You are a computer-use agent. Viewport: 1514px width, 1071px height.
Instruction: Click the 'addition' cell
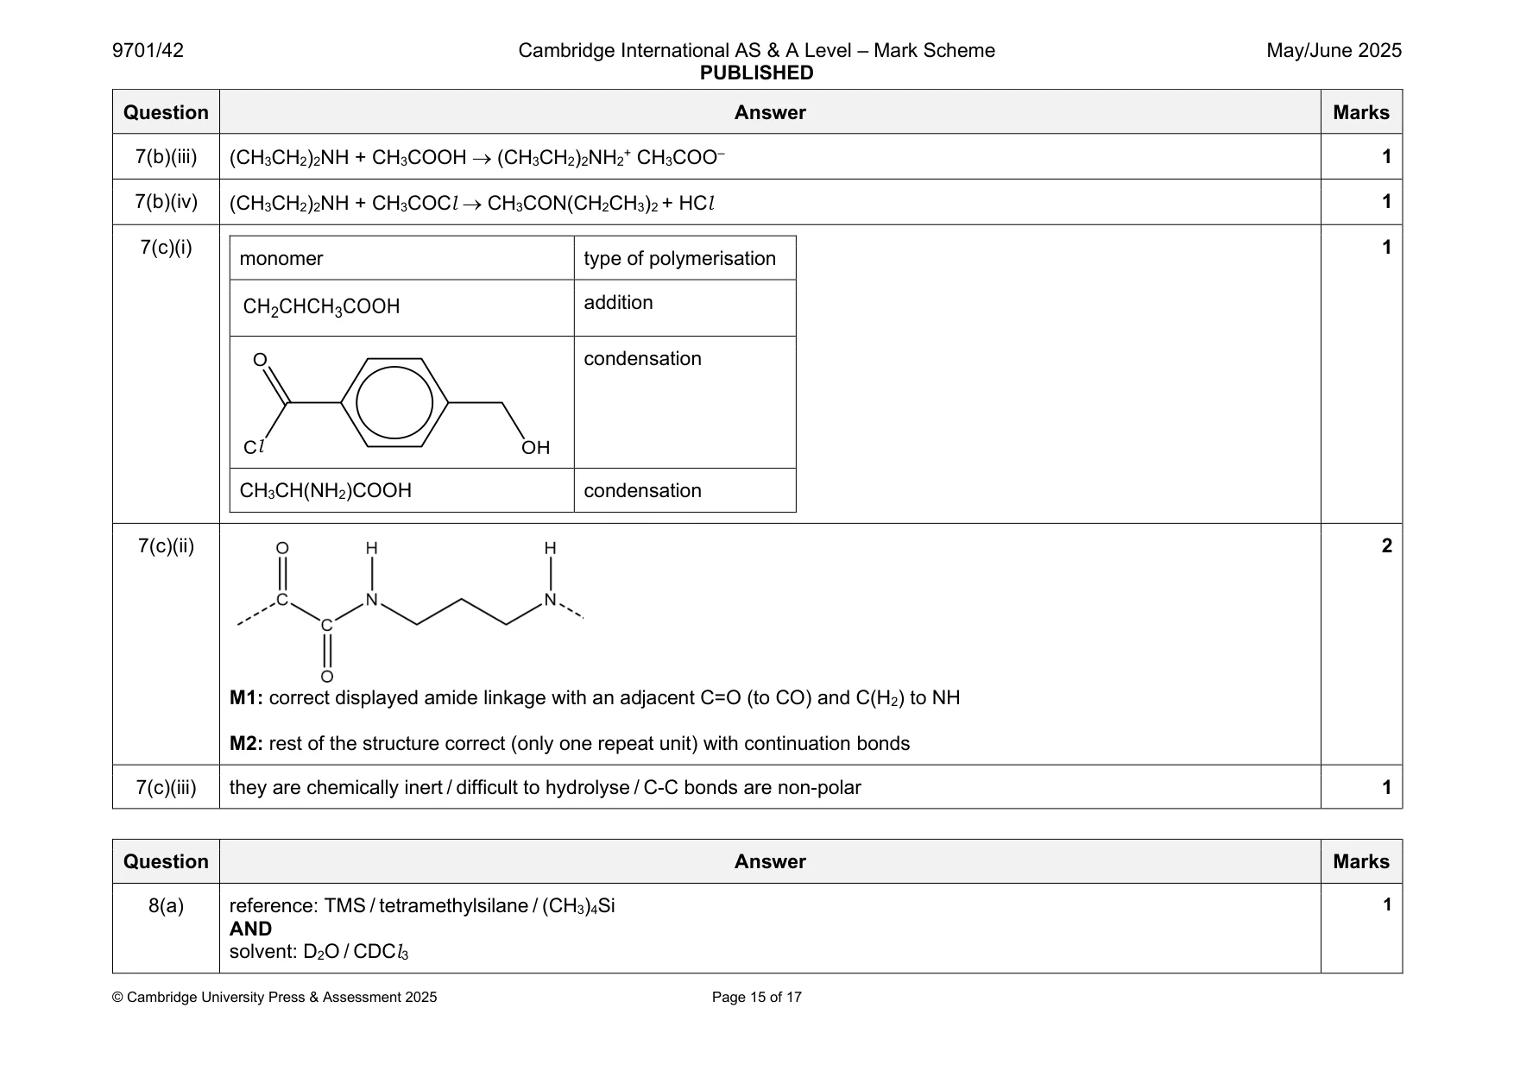[x=618, y=303]
